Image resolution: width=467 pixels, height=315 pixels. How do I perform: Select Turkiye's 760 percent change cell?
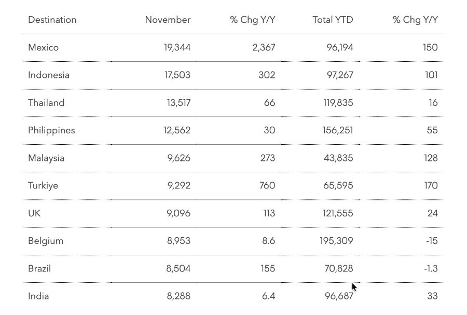[x=267, y=186]
